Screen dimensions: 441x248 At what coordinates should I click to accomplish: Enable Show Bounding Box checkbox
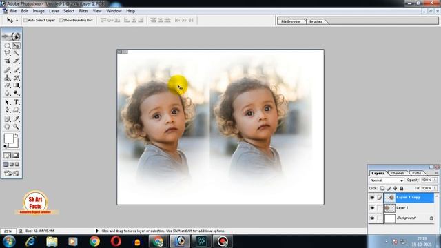61,20
